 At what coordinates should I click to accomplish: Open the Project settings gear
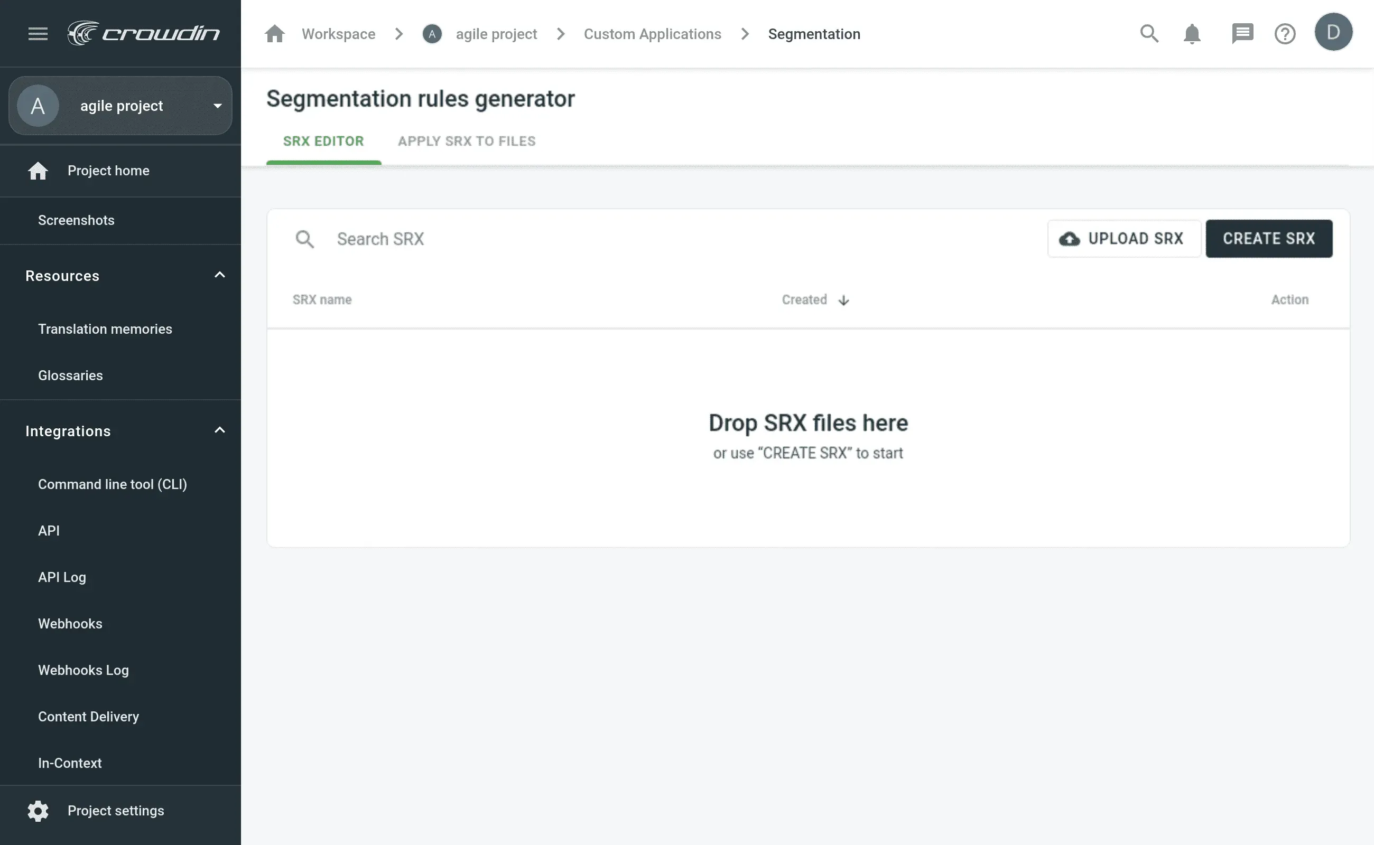click(x=38, y=810)
